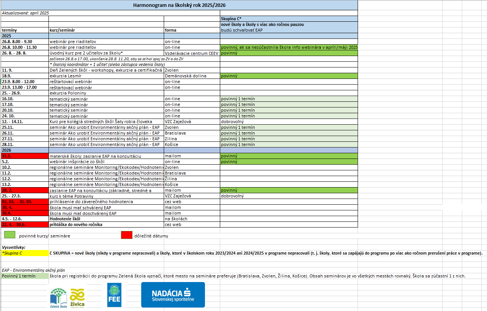Select 'materské školy: zaslanie EAP na konzultáciu'
Viewport: 487px width, 311px height.
(x=106, y=156)
